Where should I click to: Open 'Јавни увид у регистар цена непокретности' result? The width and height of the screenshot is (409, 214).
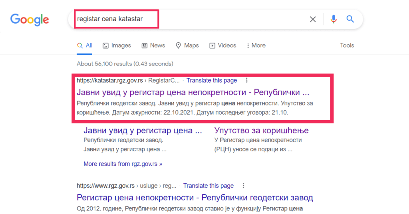(193, 92)
